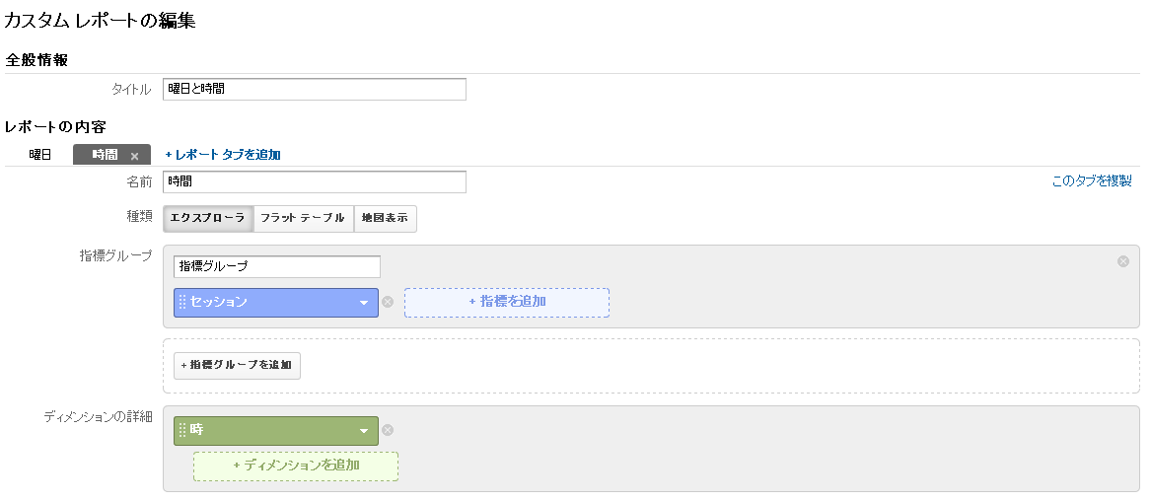The image size is (1151, 502).
Task: Remove the セッション metric with its x icon
Action: 389,302
